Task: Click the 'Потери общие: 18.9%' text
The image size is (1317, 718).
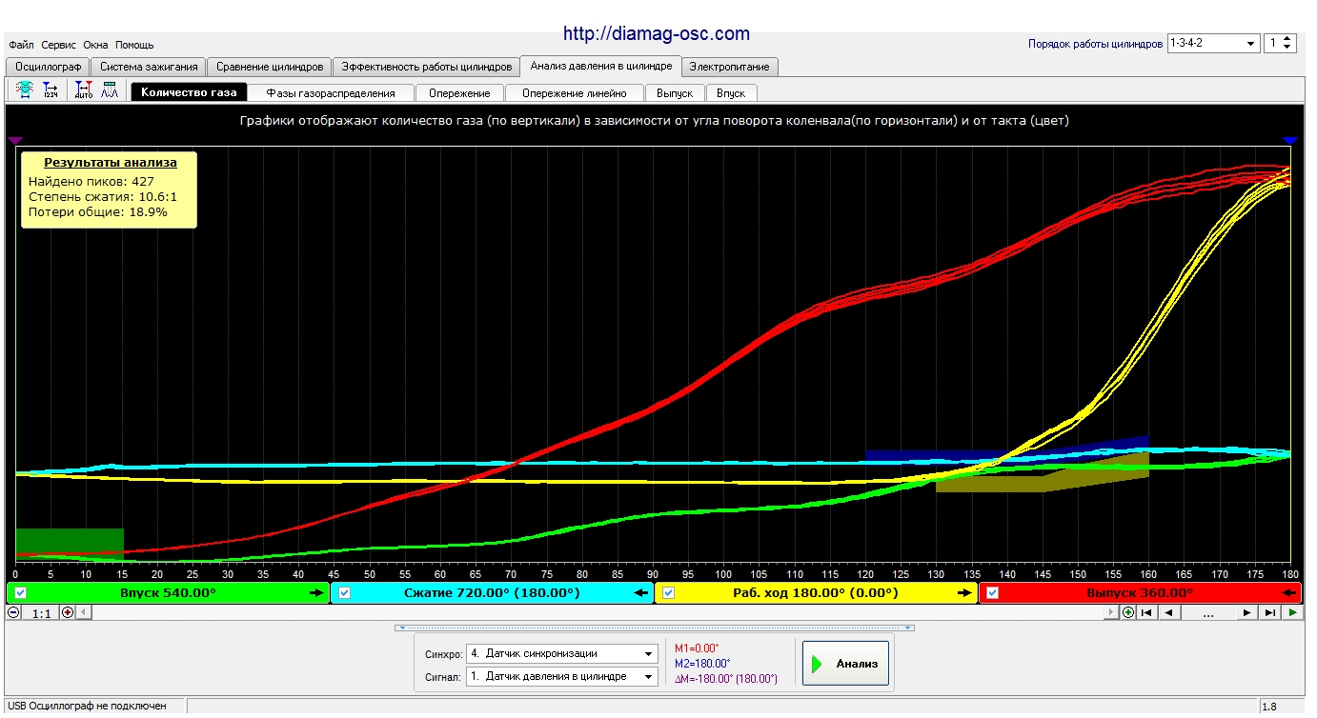Action: click(x=98, y=212)
